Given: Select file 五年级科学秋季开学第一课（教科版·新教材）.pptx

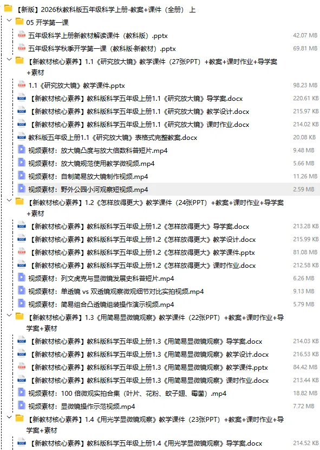Looking at the screenshot, I should pos(102,48).
